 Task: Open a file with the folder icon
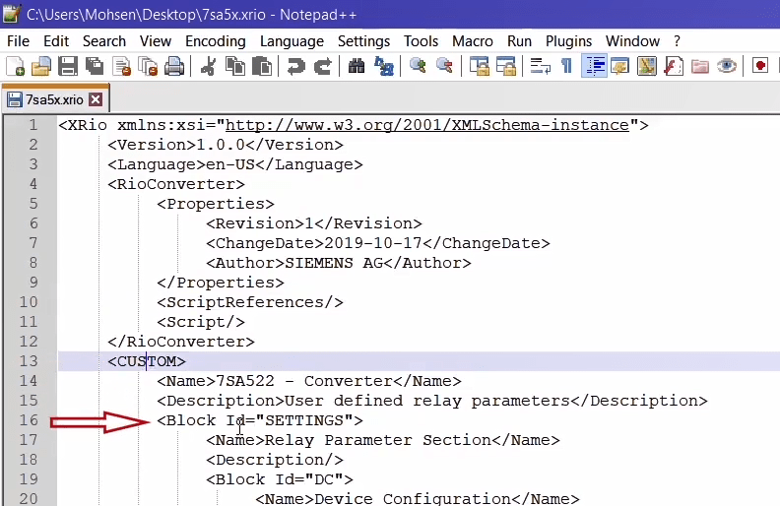pos(40,67)
